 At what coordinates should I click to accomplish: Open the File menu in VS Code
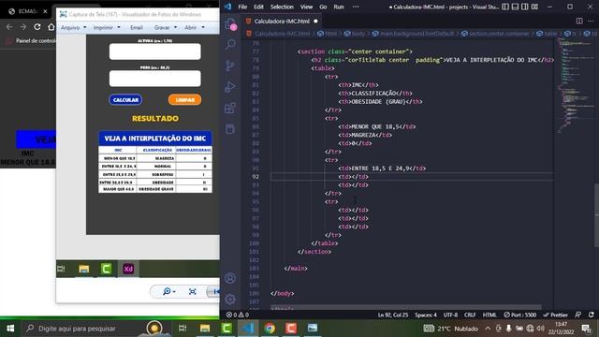pos(242,7)
